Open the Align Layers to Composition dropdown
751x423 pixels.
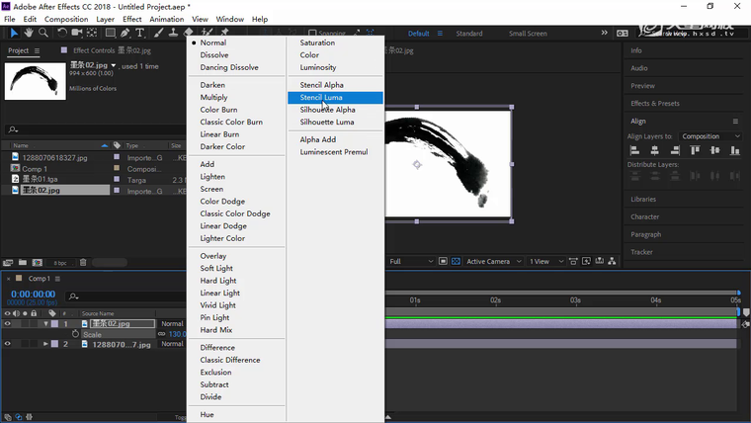709,136
